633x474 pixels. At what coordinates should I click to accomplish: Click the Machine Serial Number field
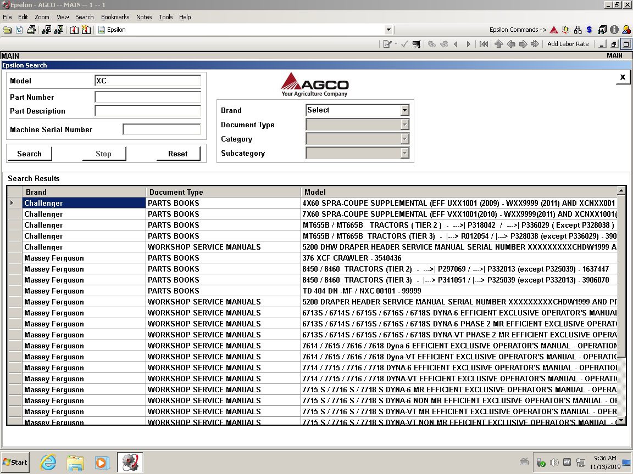click(x=162, y=129)
